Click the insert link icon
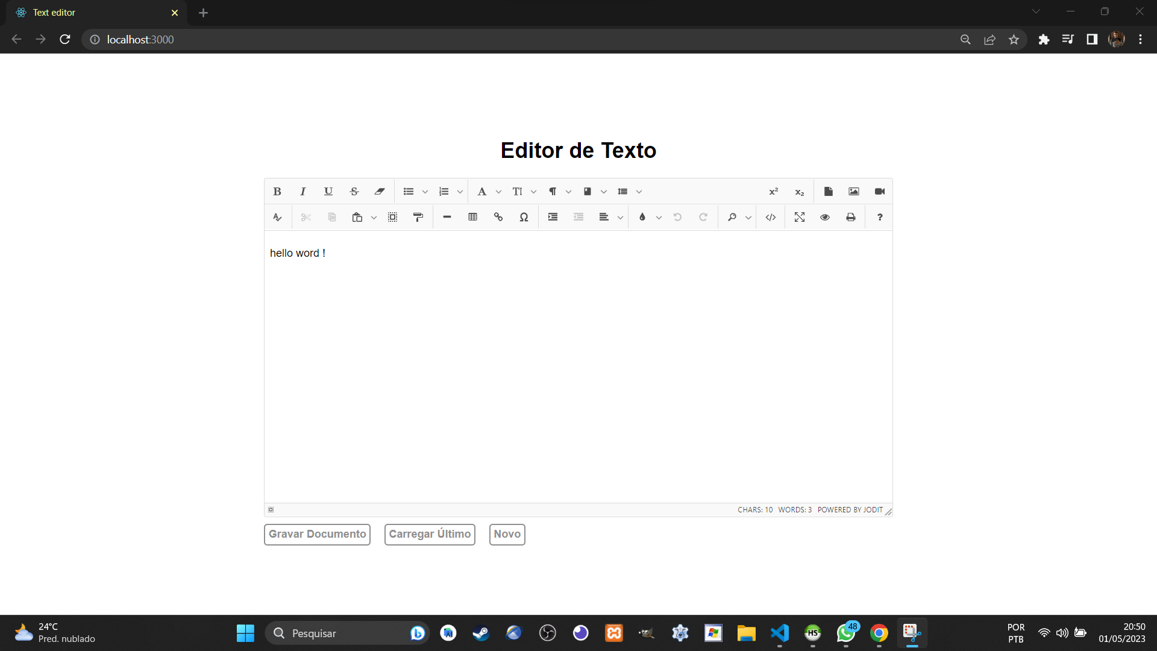Viewport: 1157px width, 651px height. coord(498,217)
